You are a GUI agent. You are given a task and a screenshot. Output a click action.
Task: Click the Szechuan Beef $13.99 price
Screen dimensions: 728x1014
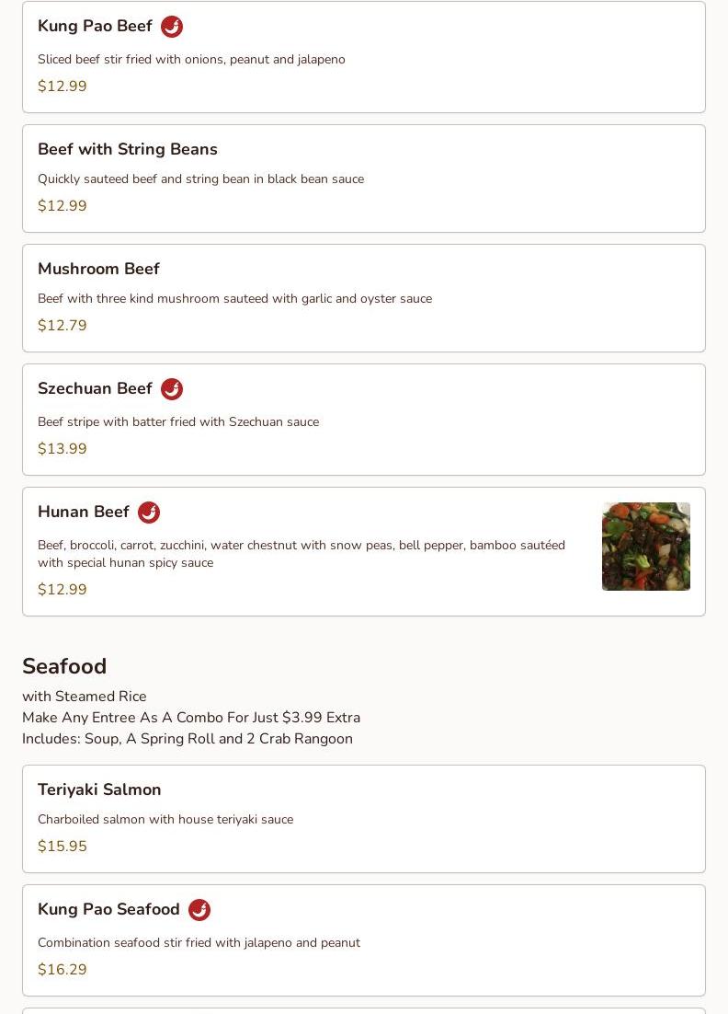[62, 449]
